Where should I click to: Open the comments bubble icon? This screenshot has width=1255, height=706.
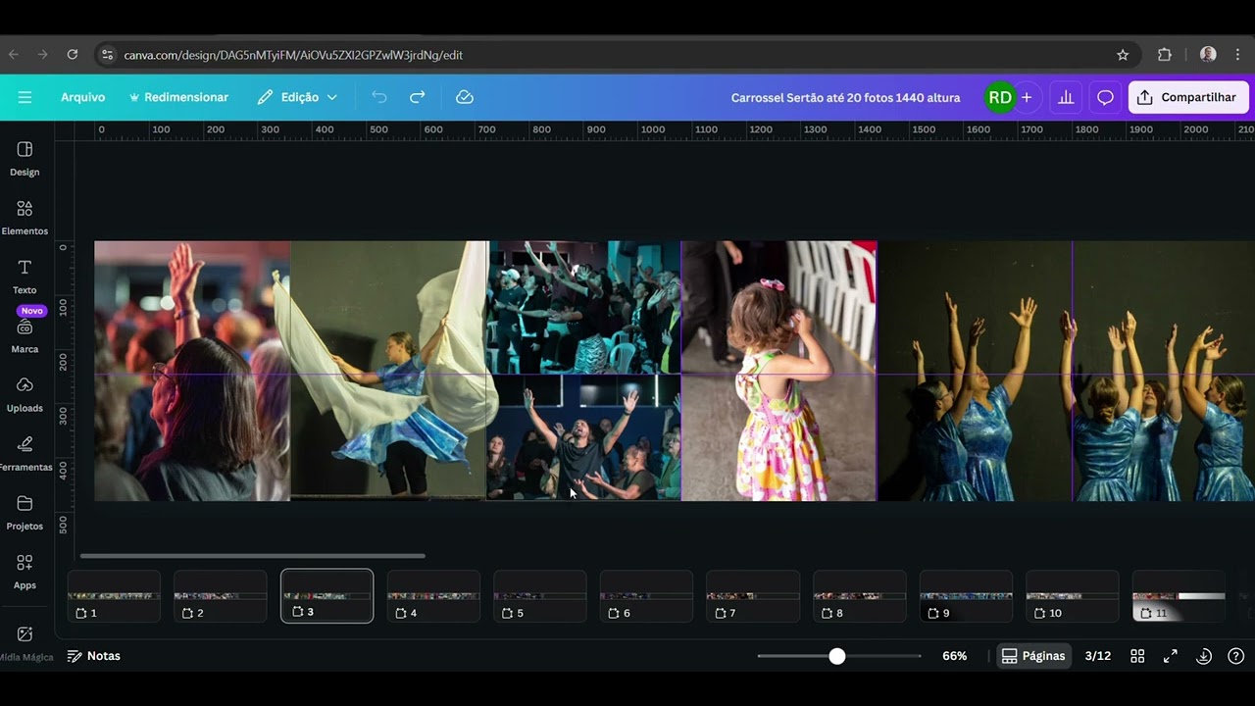[x=1105, y=97]
